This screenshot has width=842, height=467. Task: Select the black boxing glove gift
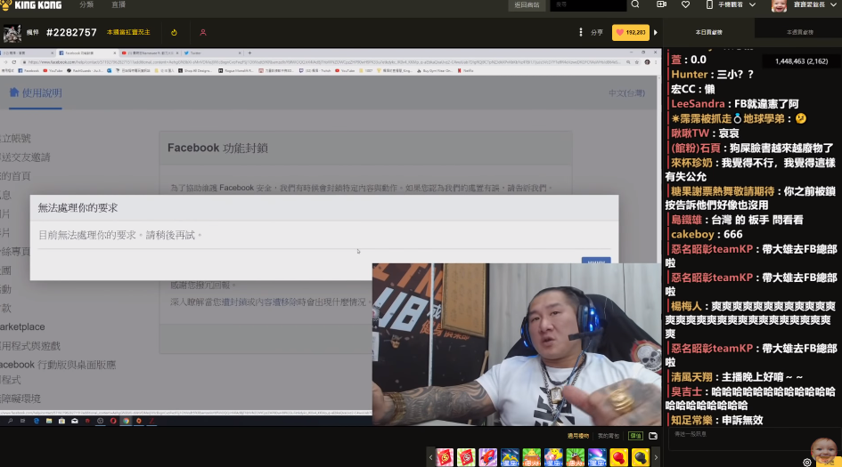640,458
